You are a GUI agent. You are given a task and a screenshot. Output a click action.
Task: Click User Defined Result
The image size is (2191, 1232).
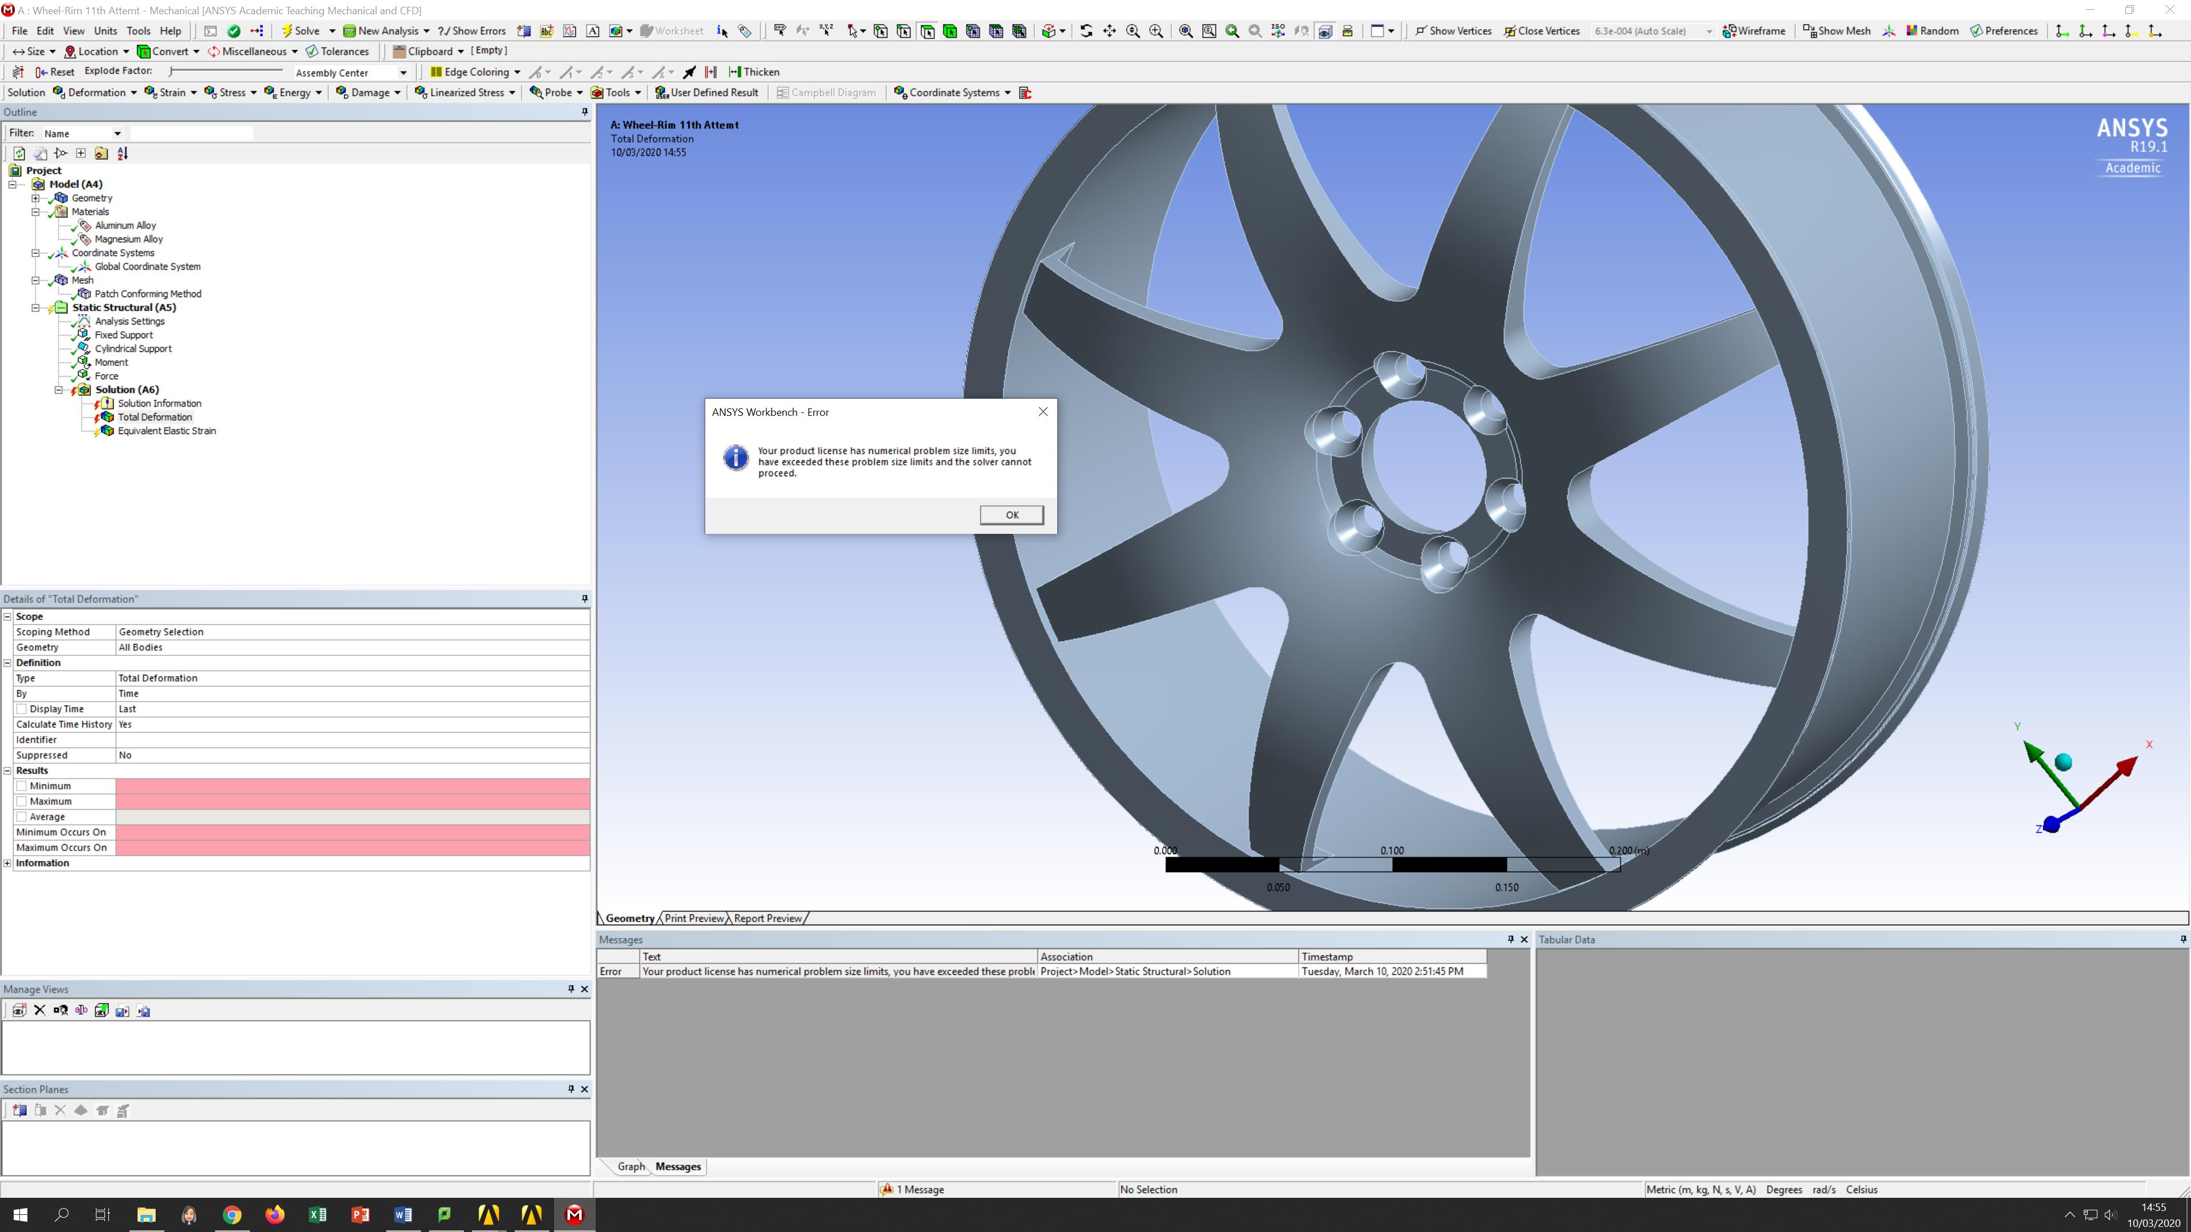tap(706, 92)
